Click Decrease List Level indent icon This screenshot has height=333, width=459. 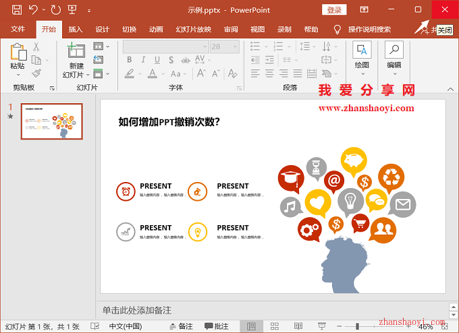(255, 60)
